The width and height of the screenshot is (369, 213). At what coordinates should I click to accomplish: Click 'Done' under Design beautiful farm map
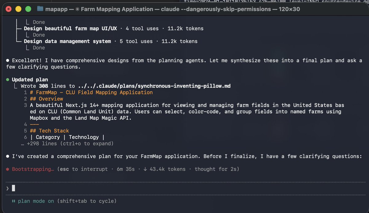pos(39,35)
